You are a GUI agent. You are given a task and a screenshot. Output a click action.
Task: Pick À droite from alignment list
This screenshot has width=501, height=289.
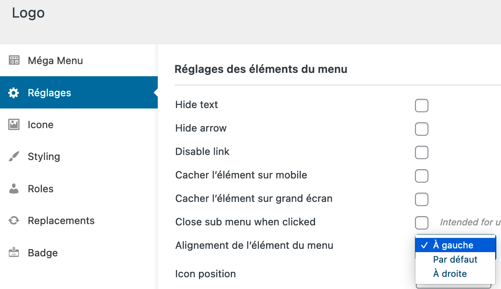450,274
